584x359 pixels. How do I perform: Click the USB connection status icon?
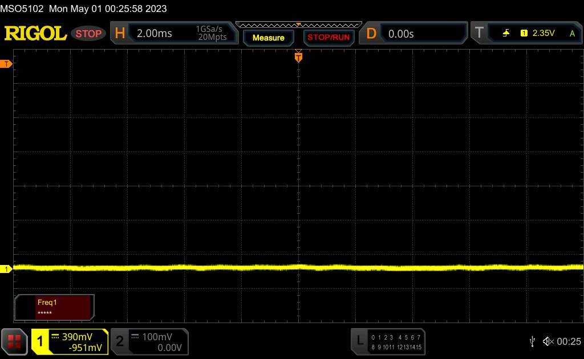pos(532,341)
